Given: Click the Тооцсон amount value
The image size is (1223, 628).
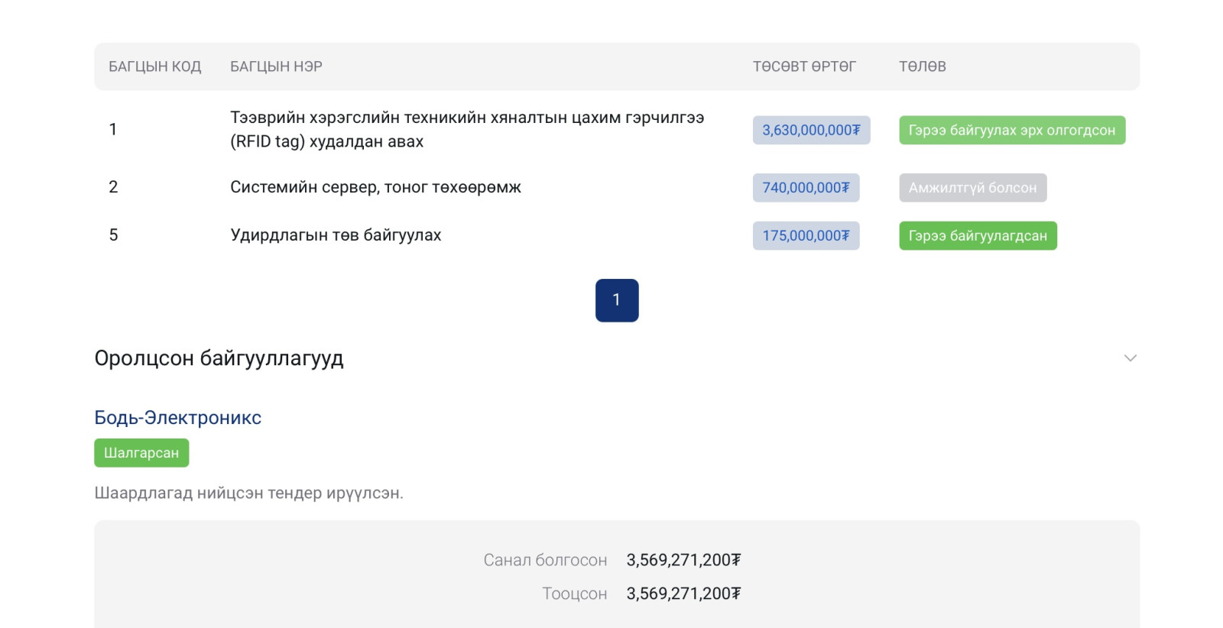Looking at the screenshot, I should [683, 594].
